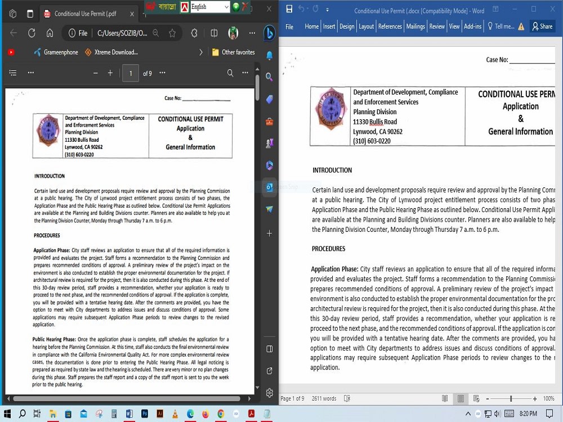Adjust the Word zoom slider

pos(511,399)
